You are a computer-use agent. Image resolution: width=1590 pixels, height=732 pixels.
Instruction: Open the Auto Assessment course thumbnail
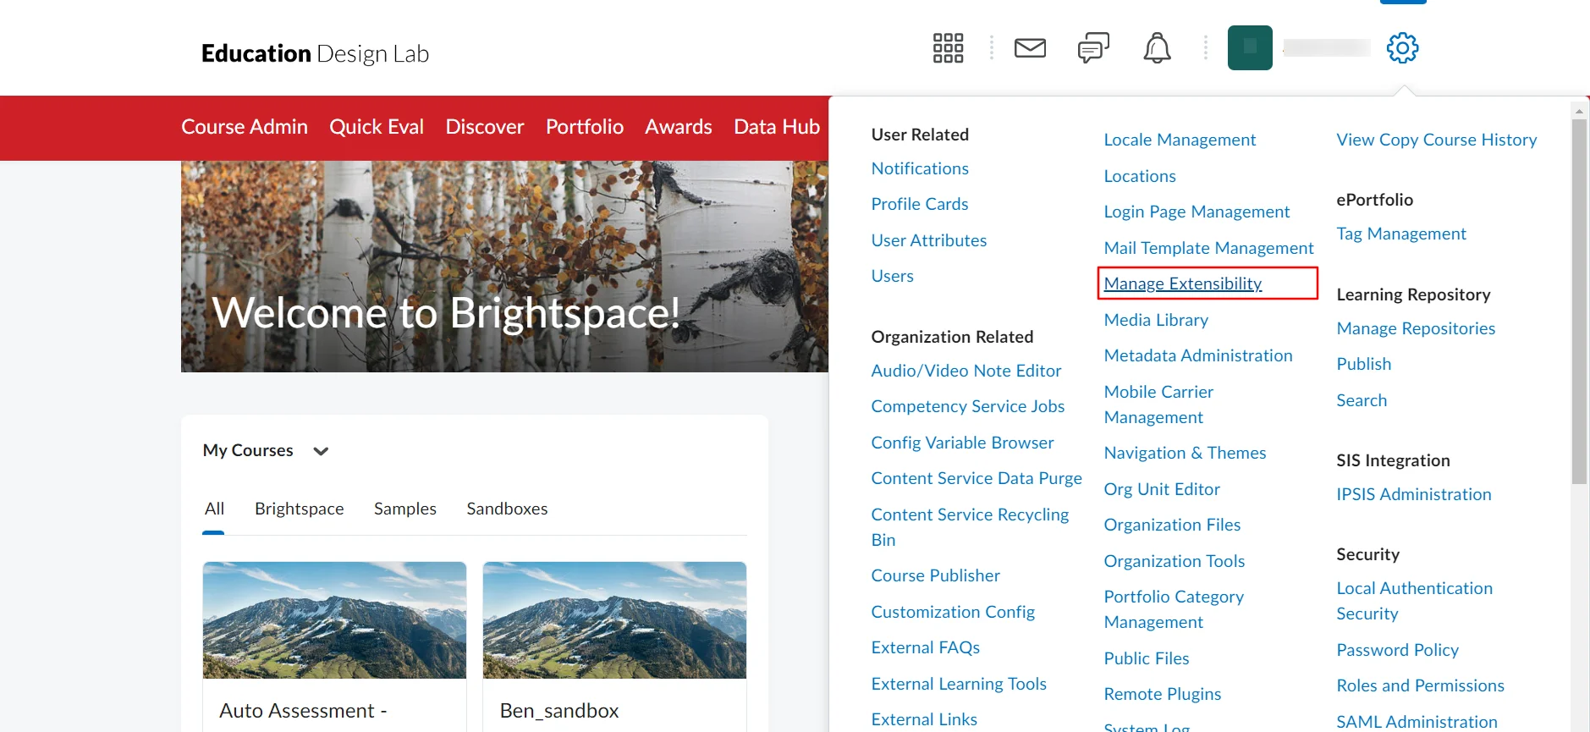coord(334,620)
